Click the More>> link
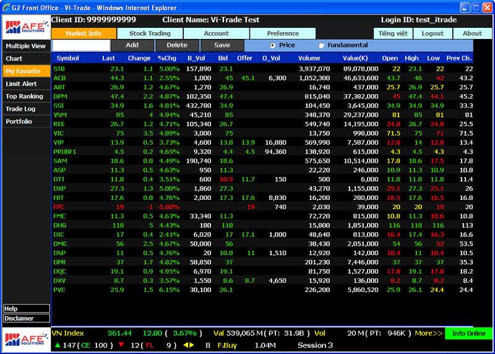Screen dimensions: 495x354 [429, 333]
